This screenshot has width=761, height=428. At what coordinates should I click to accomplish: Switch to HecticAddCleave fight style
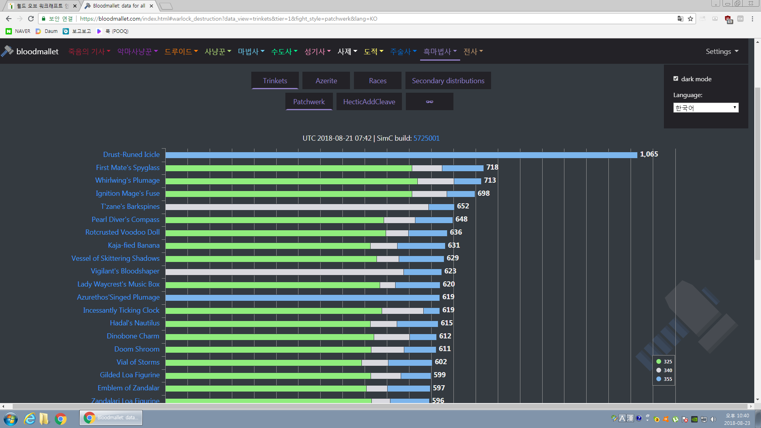tap(369, 102)
